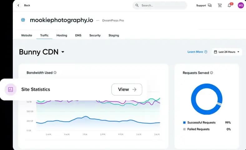Click the Requests Served info icon

211,73
